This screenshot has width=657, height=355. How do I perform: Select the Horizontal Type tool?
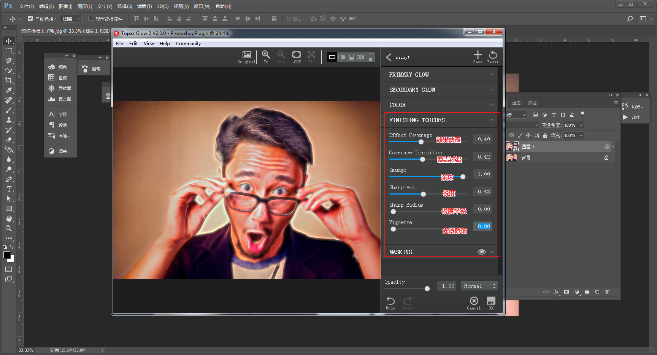[x=8, y=189]
